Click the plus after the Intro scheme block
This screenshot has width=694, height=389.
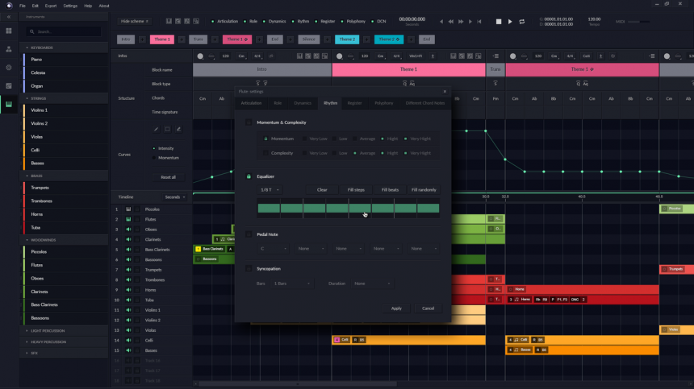pos(142,39)
